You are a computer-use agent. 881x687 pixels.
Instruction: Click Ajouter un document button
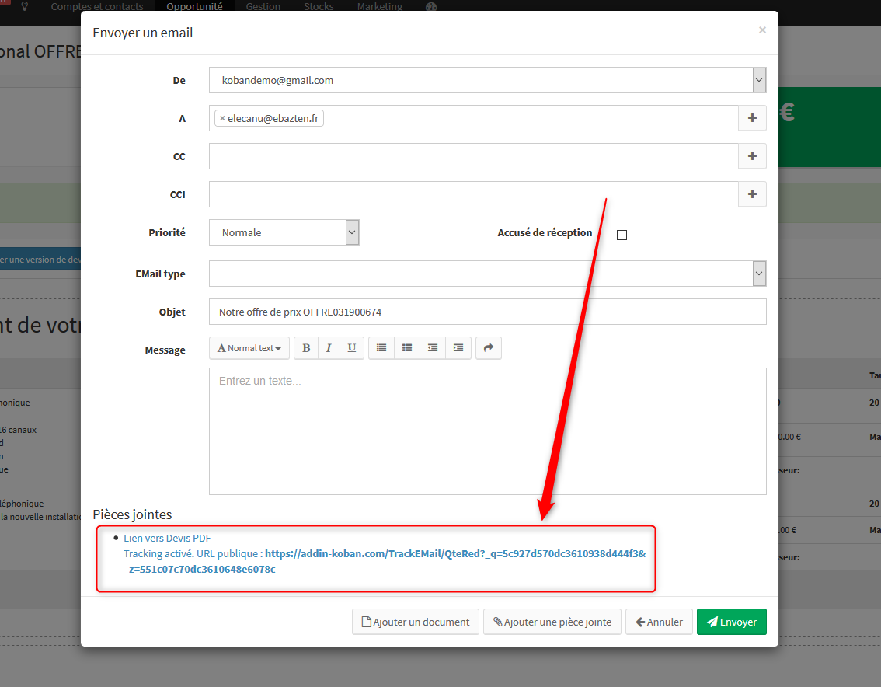click(x=416, y=622)
